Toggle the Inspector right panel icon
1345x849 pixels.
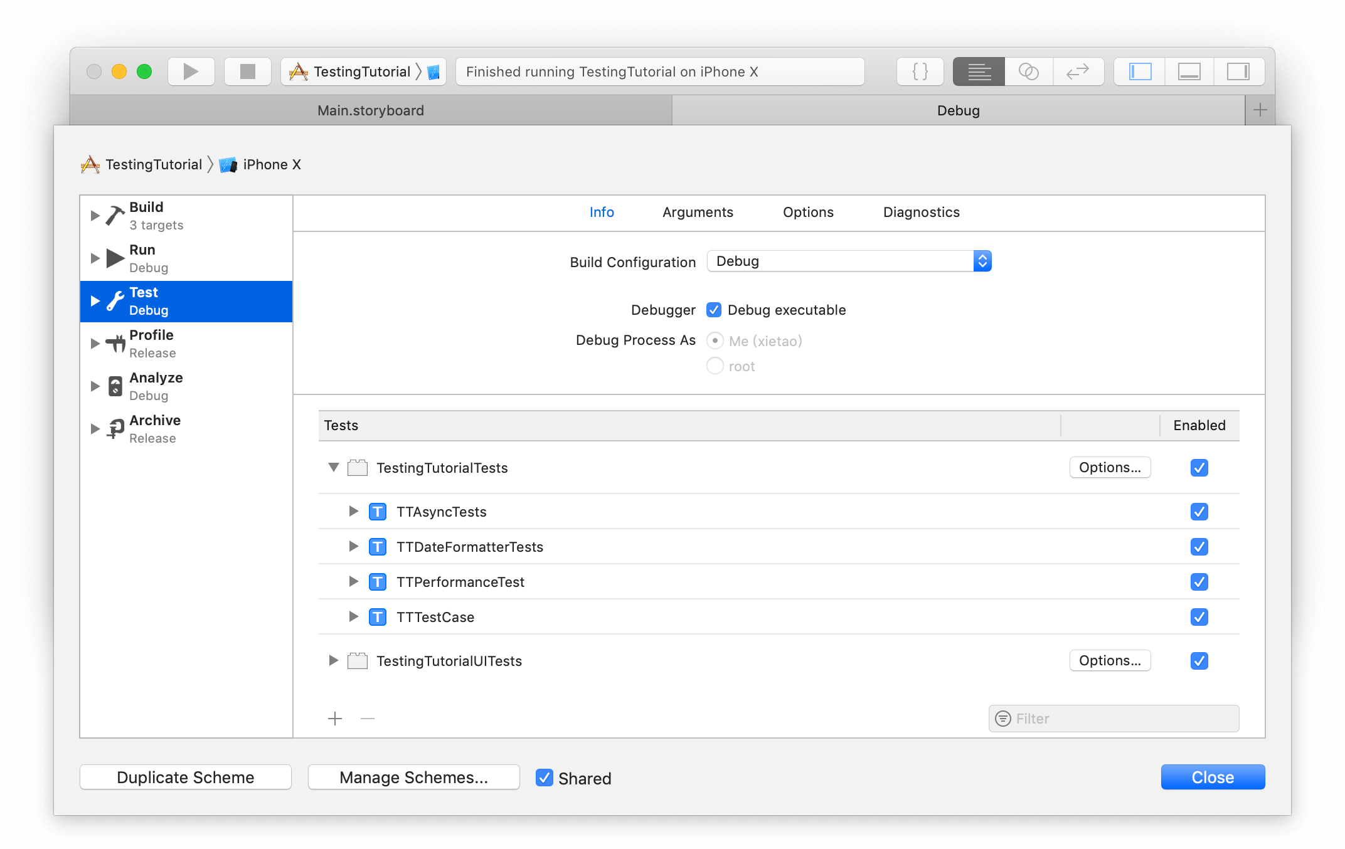click(1238, 71)
